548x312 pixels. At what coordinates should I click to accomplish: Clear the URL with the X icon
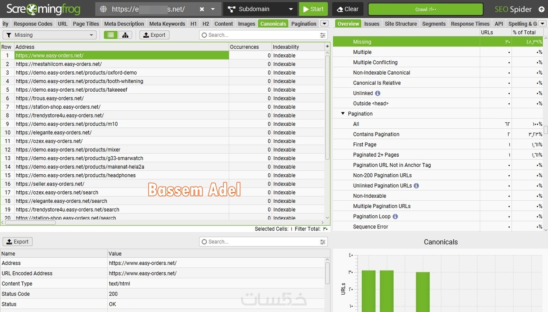coord(202,9)
